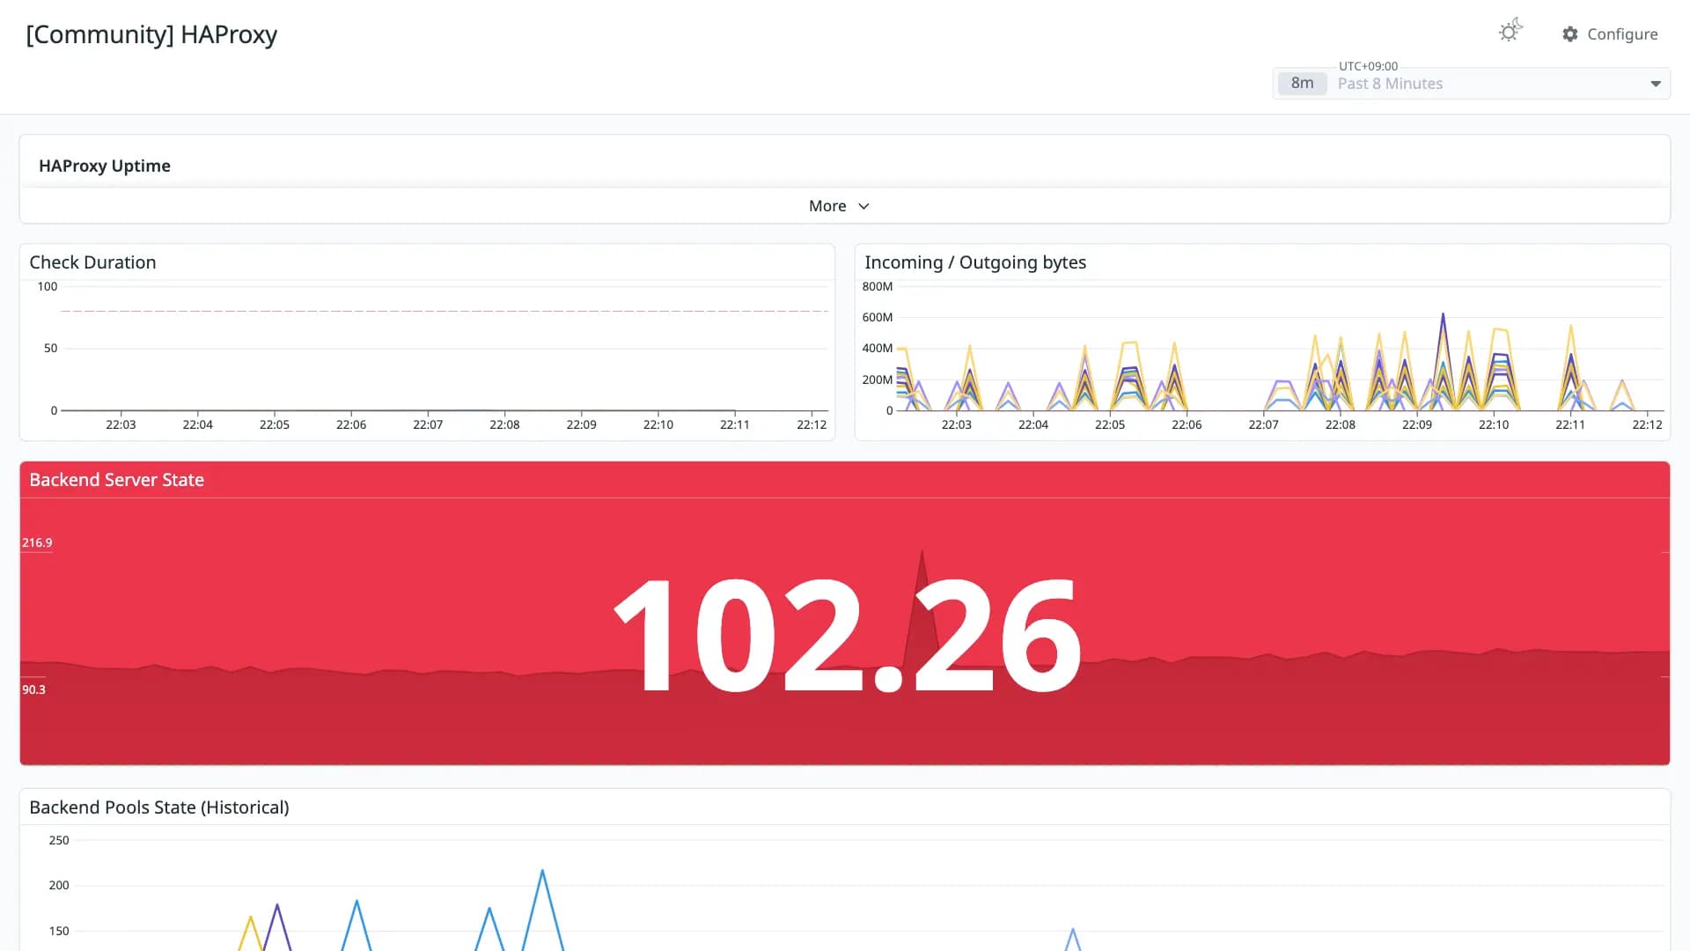1690x951 pixels.
Task: Click the red dashed threshold line in Check Duration
Action: (x=445, y=311)
